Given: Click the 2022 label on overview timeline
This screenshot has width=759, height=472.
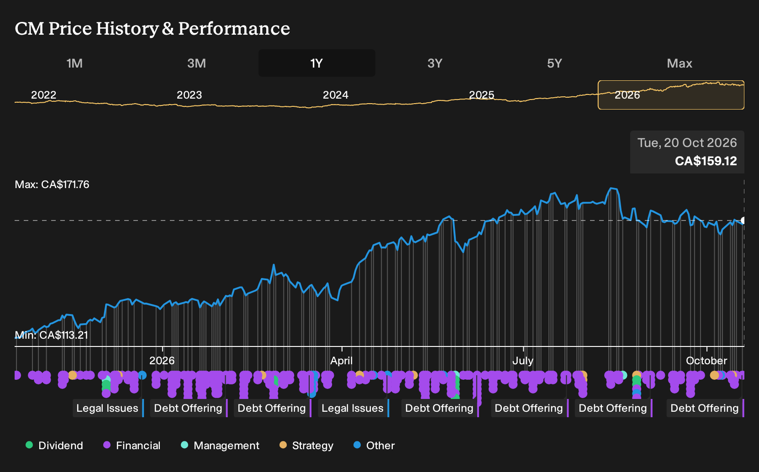Looking at the screenshot, I should 43,95.
